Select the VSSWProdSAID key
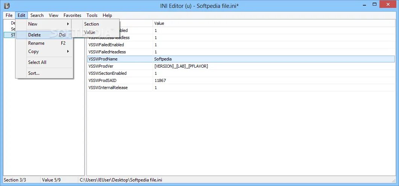 [103, 80]
